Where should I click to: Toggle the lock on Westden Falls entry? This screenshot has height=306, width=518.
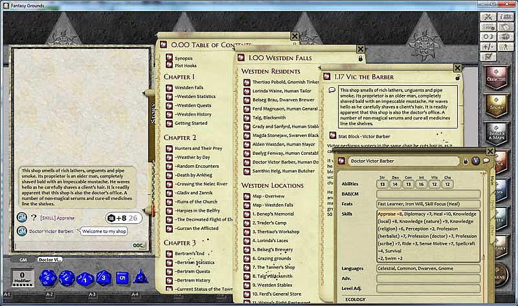[x=361, y=59]
